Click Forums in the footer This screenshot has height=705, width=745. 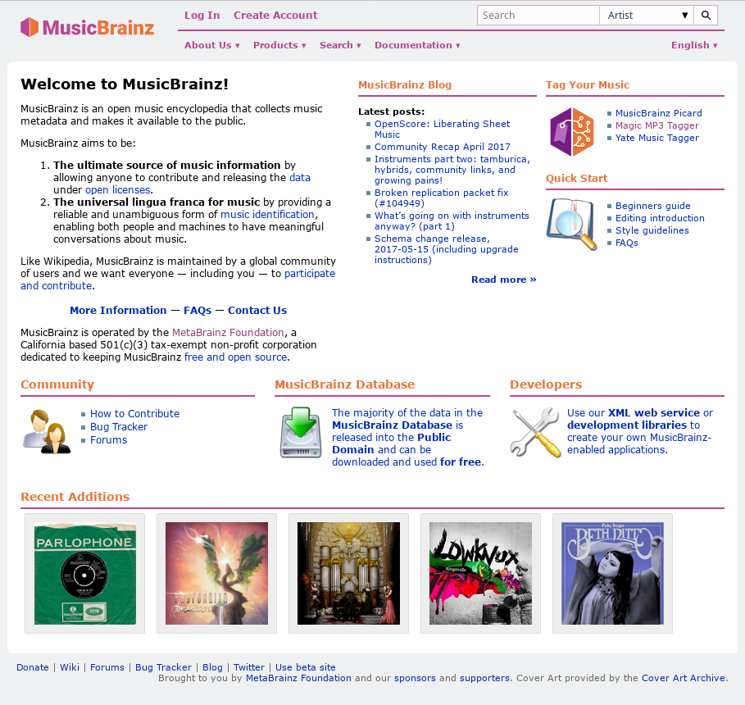107,667
